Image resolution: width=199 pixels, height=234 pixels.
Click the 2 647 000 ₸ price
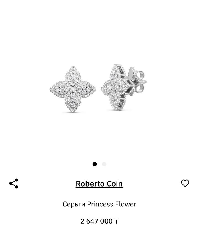coord(99,221)
